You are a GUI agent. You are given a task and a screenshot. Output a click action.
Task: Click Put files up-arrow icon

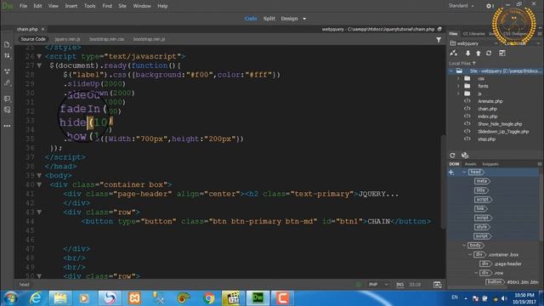(478, 53)
